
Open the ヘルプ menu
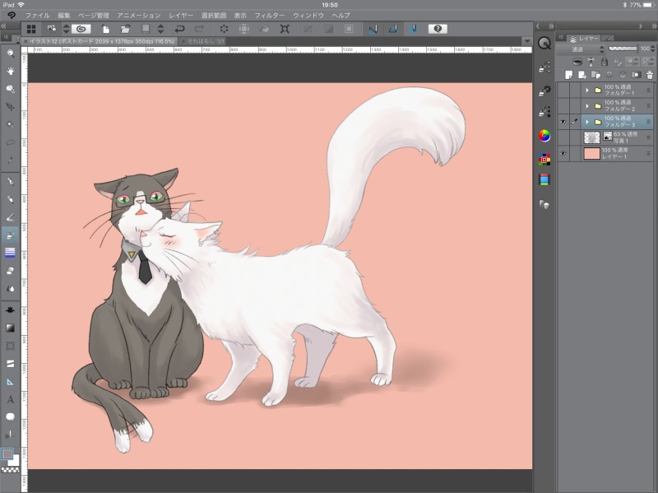[341, 16]
